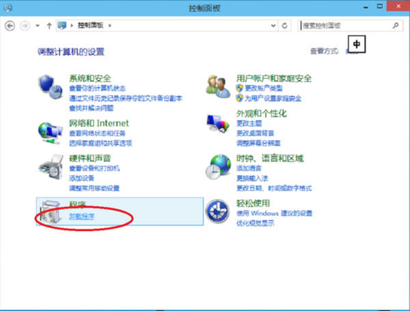Click the 外观和个性化 monitor icon
The image size is (410, 311).
(x=219, y=123)
